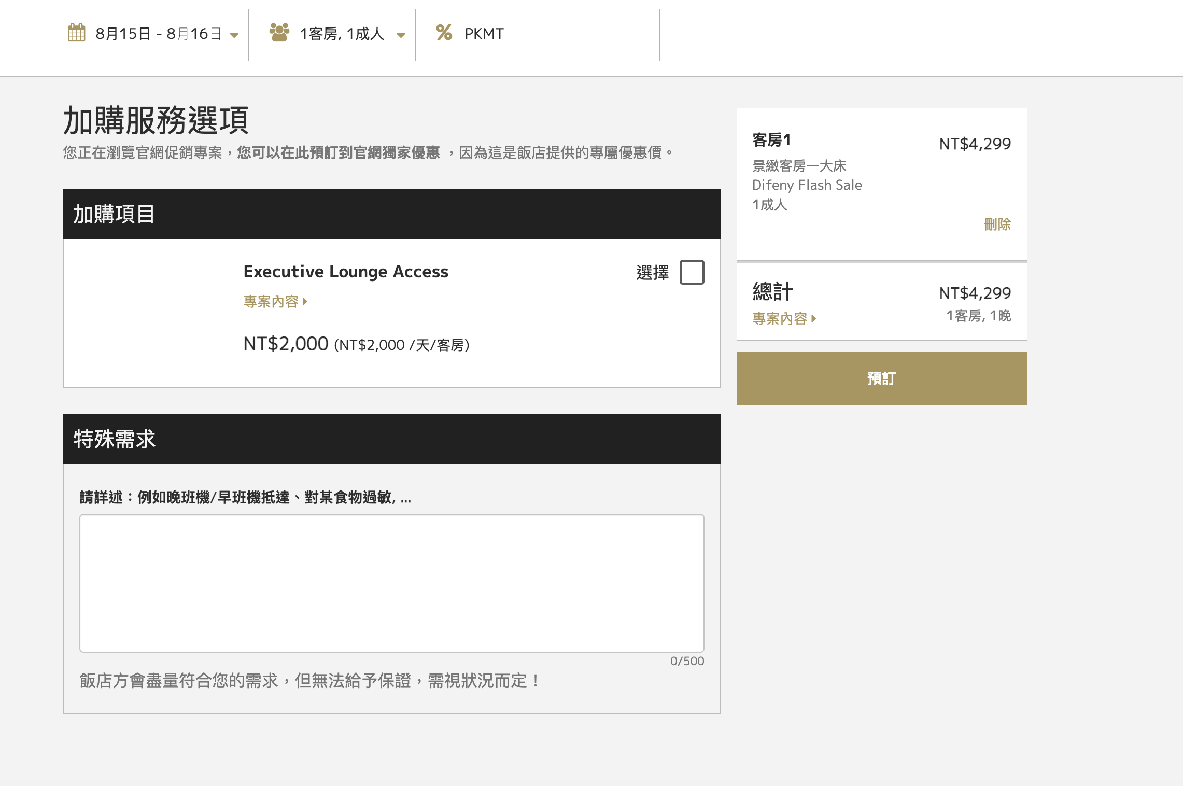The width and height of the screenshot is (1183, 786).
Task: Click the 加購項目 section header
Action: (392, 214)
